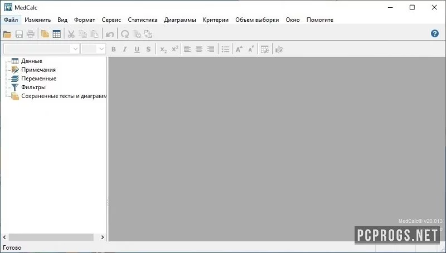Open the Формат menu

pos(85,20)
